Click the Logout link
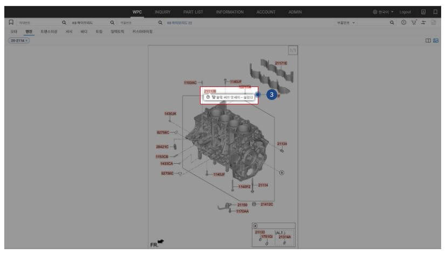 coord(405,12)
